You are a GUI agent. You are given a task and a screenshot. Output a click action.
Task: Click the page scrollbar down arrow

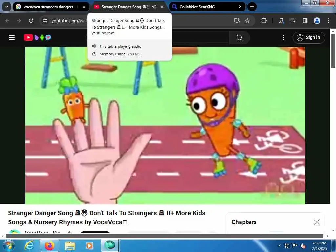coord(333,230)
